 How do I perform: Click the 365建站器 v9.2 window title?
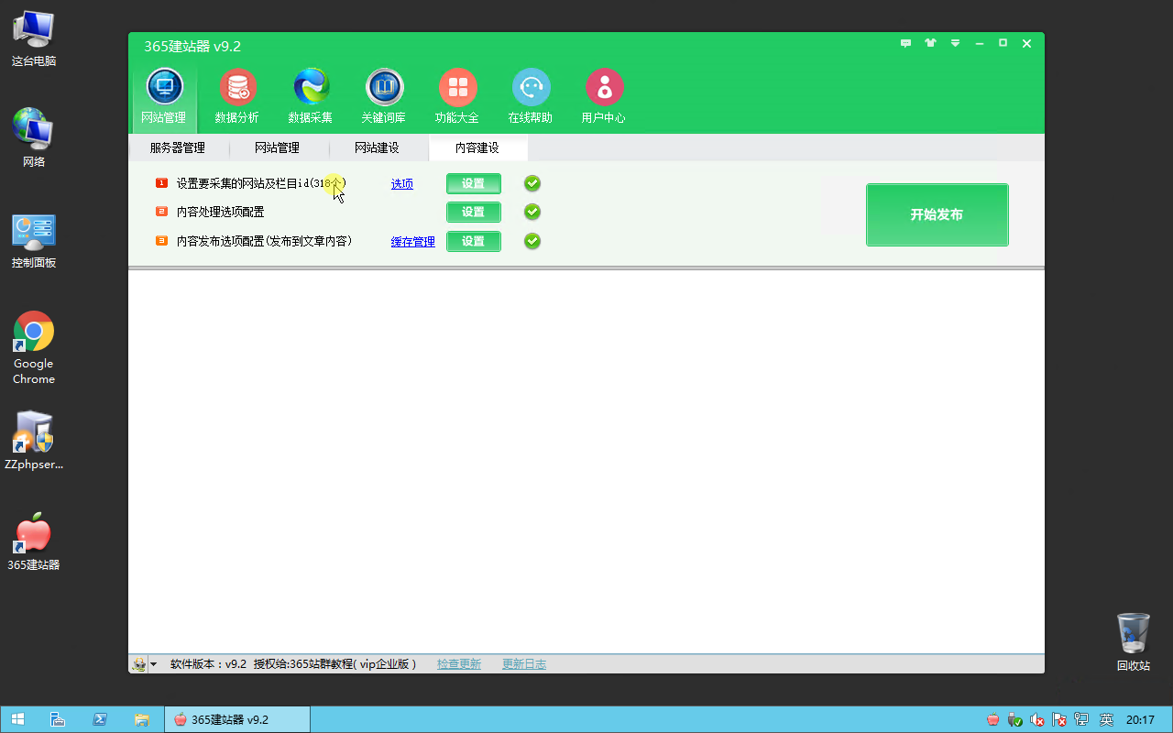tap(192, 46)
